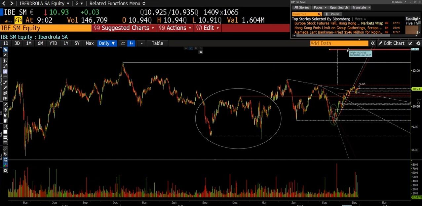The image size is (422, 206).
Task: Open the Suggested Charts menu
Action: [124, 28]
